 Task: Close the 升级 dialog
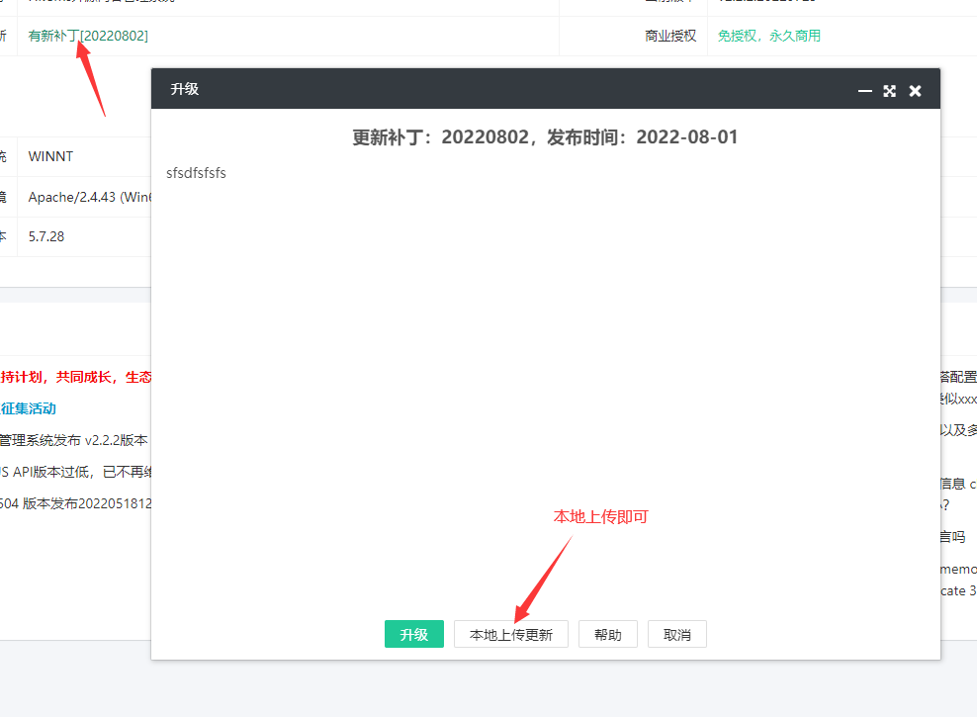916,91
